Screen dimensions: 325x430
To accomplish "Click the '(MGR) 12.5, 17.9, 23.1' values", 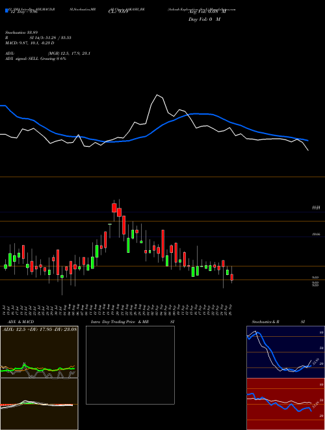I will pyautogui.click(x=69, y=53).
